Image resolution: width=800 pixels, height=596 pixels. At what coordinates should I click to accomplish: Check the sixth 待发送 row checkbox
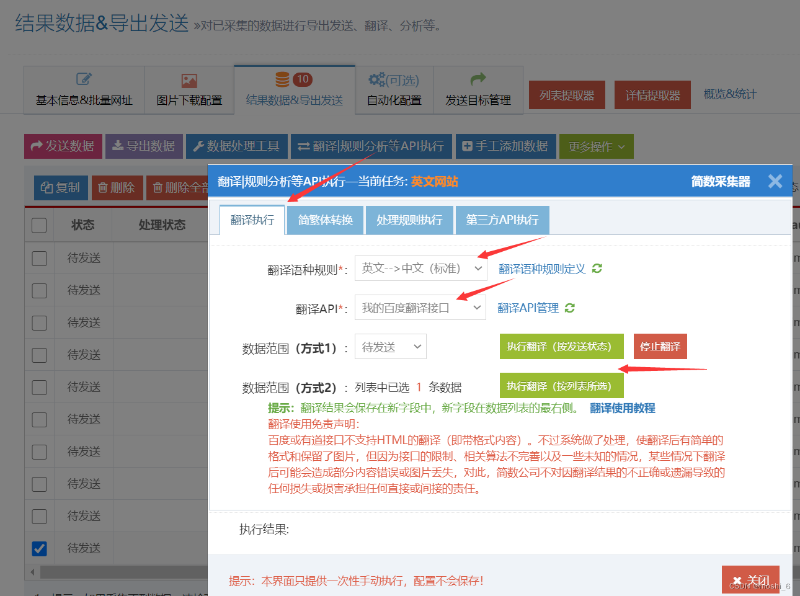click(39, 419)
